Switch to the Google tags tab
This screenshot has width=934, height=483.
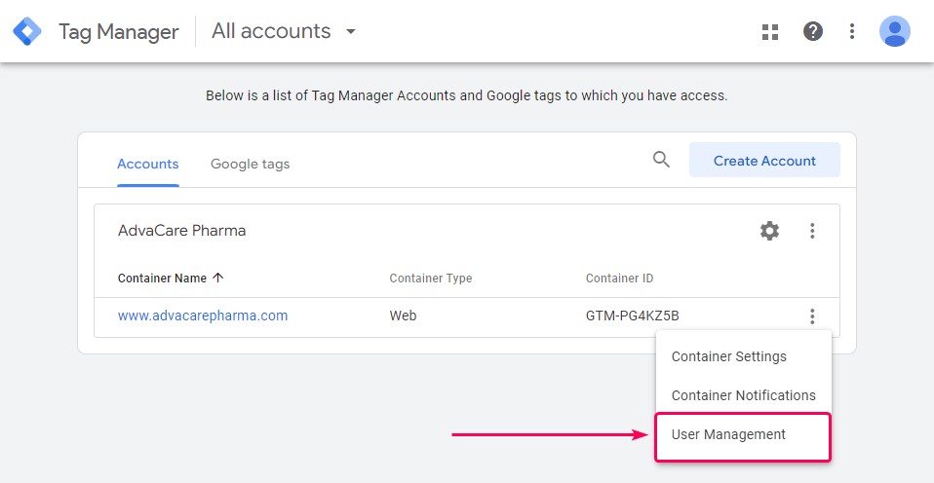[x=251, y=165]
